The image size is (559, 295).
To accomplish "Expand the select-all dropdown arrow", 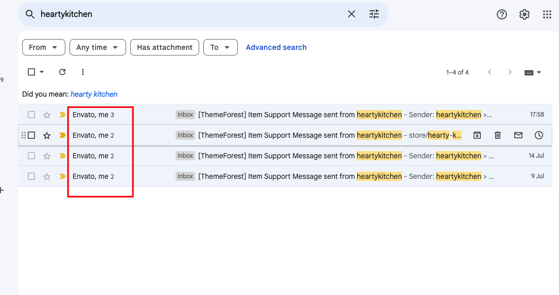I will 42,72.
